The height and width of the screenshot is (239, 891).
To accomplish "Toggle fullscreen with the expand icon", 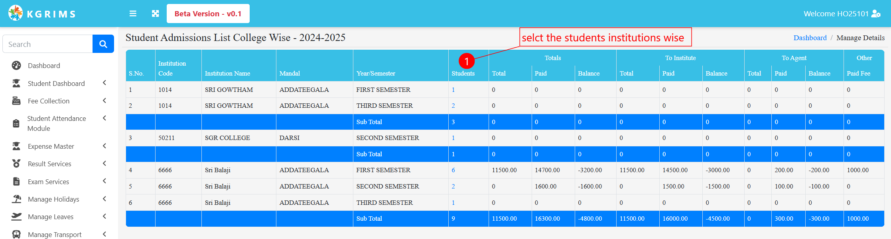I will pyautogui.click(x=156, y=14).
